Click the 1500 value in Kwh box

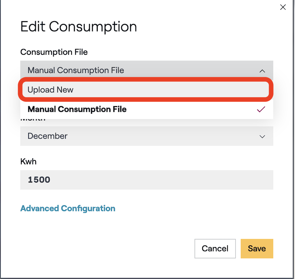pos(39,180)
